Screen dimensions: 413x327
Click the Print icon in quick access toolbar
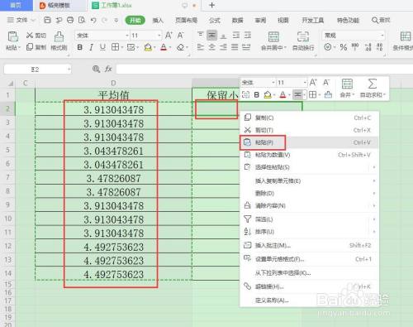[x=70, y=20]
